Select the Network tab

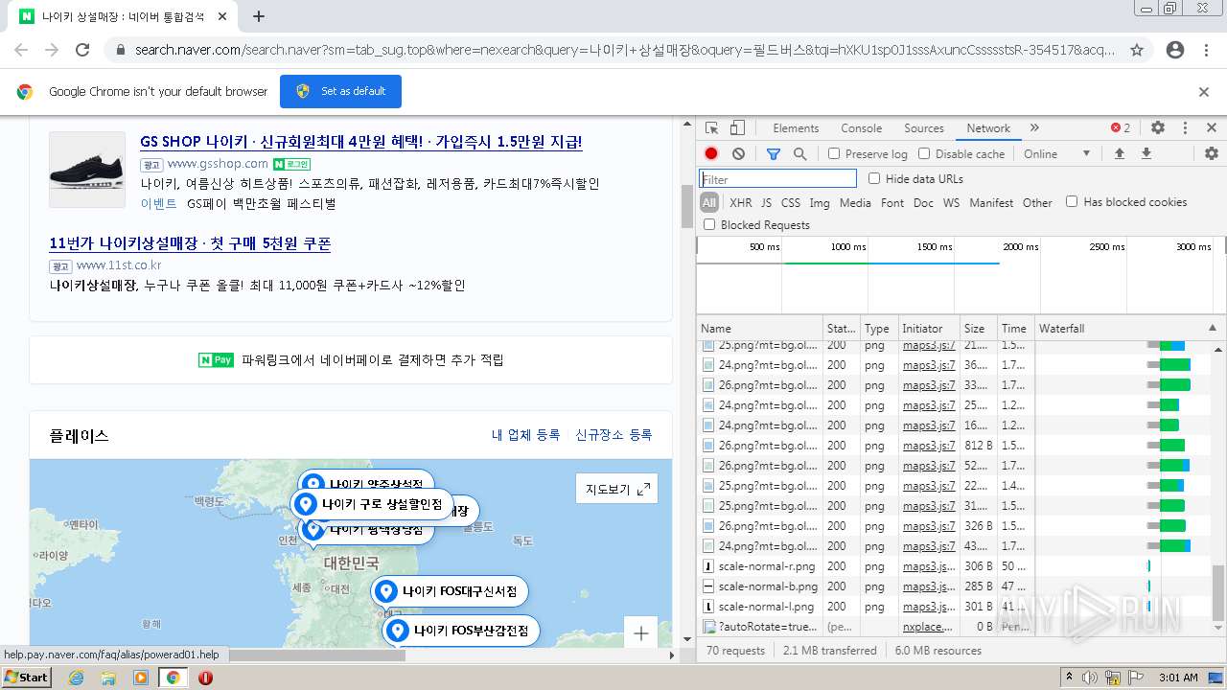[x=988, y=128]
